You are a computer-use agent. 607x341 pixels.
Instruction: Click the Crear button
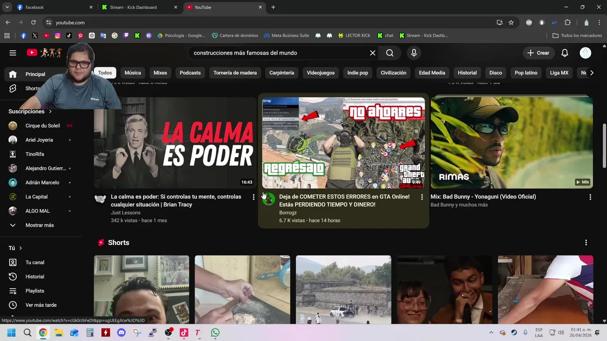click(x=538, y=53)
